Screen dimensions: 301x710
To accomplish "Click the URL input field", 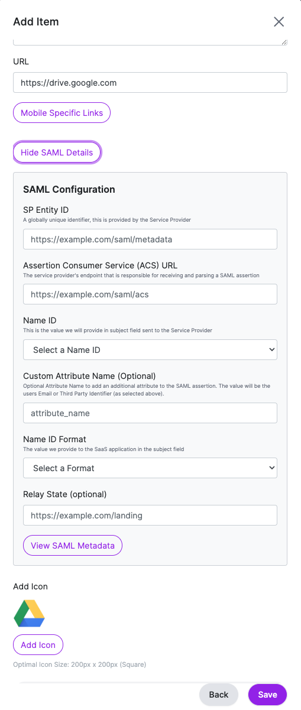I will (150, 83).
